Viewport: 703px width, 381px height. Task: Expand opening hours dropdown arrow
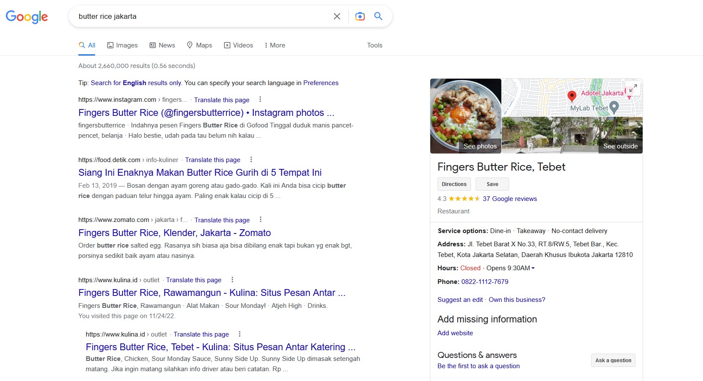click(x=533, y=268)
